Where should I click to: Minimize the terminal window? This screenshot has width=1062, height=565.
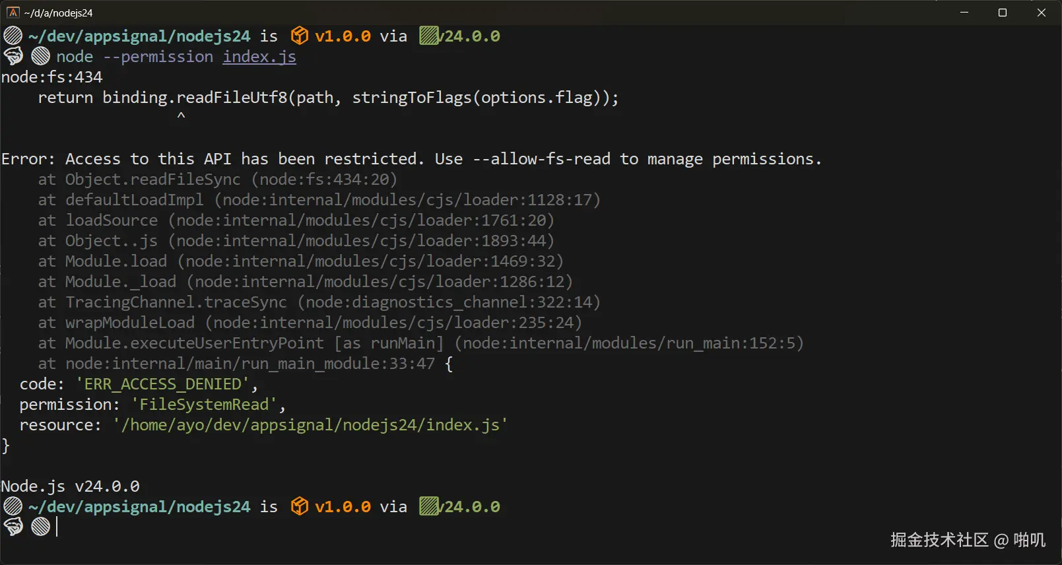(x=964, y=13)
